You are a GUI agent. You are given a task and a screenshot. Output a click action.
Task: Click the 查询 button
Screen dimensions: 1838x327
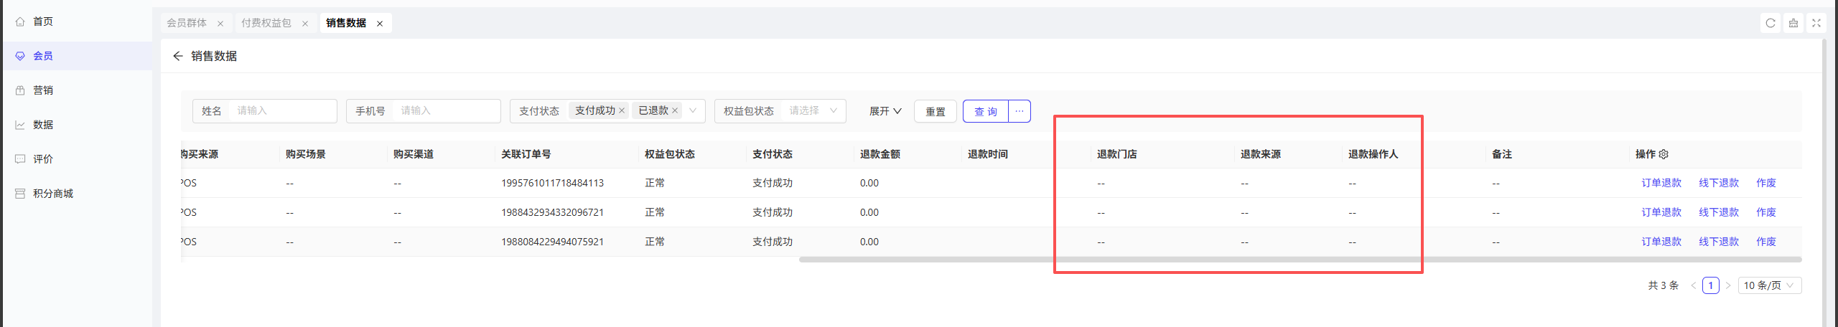click(985, 111)
